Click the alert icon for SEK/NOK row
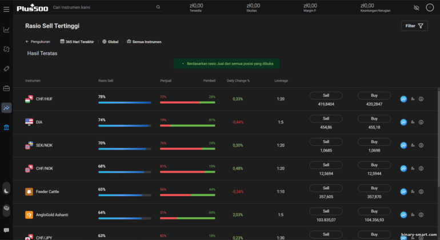The width and height of the screenshot is (440, 240). [413, 145]
